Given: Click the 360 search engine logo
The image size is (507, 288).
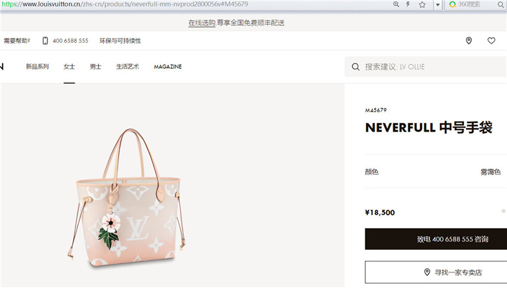Looking at the screenshot, I should (x=452, y=4).
